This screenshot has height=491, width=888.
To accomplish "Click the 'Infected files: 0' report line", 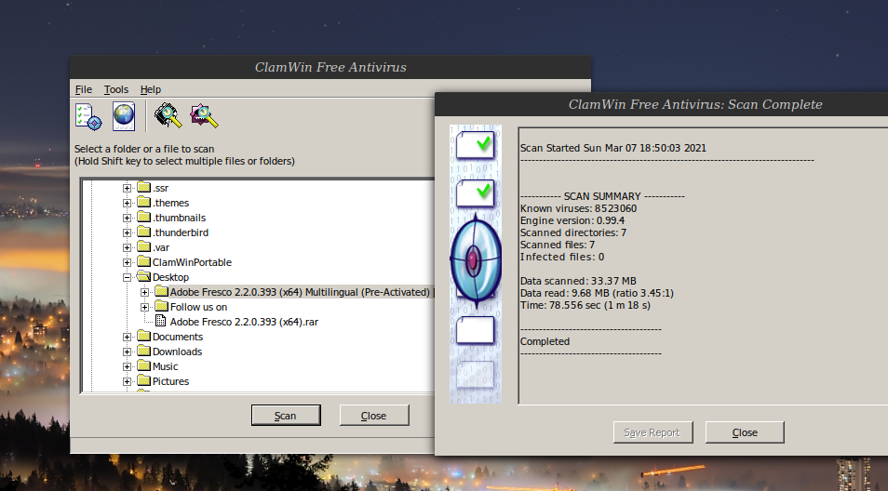I will pos(562,257).
